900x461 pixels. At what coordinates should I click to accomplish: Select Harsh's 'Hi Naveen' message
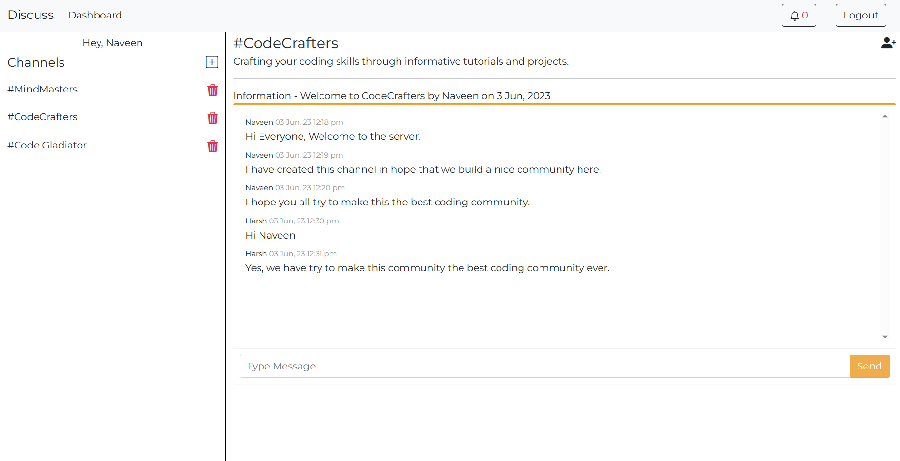[x=270, y=235]
